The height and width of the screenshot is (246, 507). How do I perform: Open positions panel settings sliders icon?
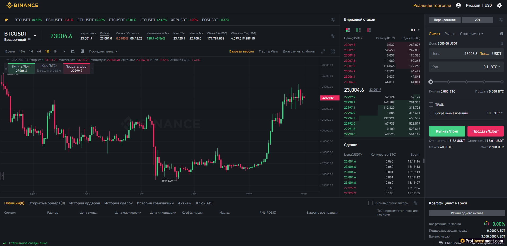(415, 203)
